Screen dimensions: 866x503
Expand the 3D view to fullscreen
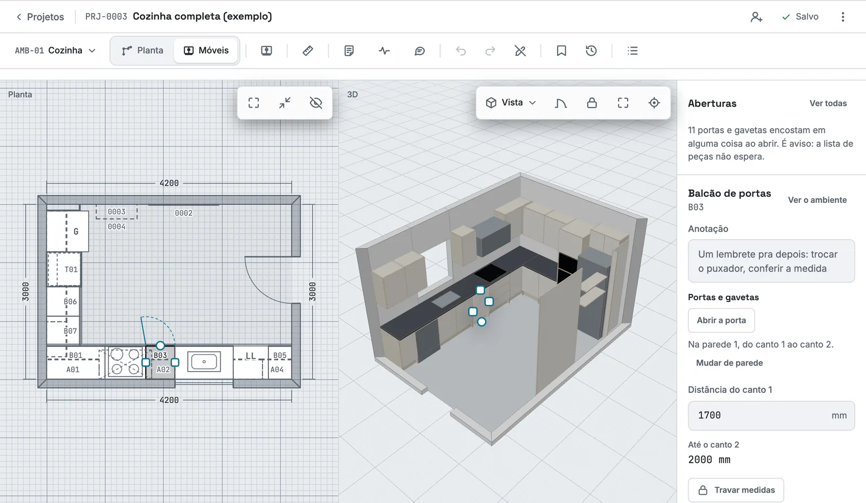[x=623, y=103]
